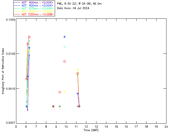Click the x-axis tick label 12

(86, 127)
